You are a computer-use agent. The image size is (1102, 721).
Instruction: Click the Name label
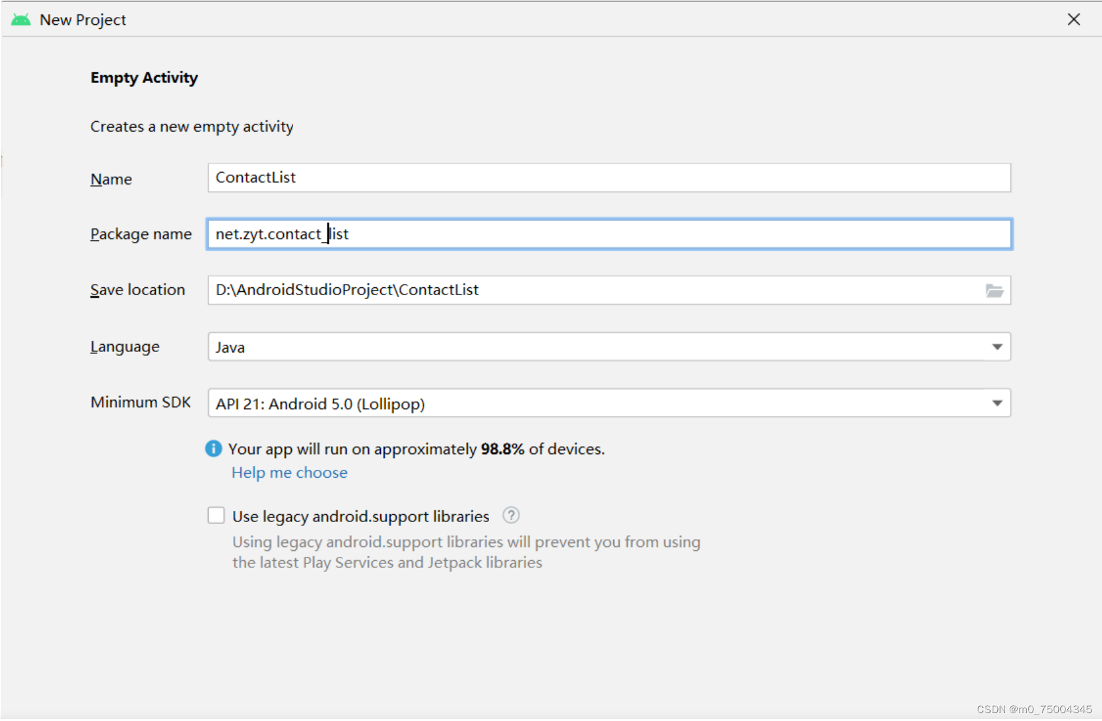[111, 179]
